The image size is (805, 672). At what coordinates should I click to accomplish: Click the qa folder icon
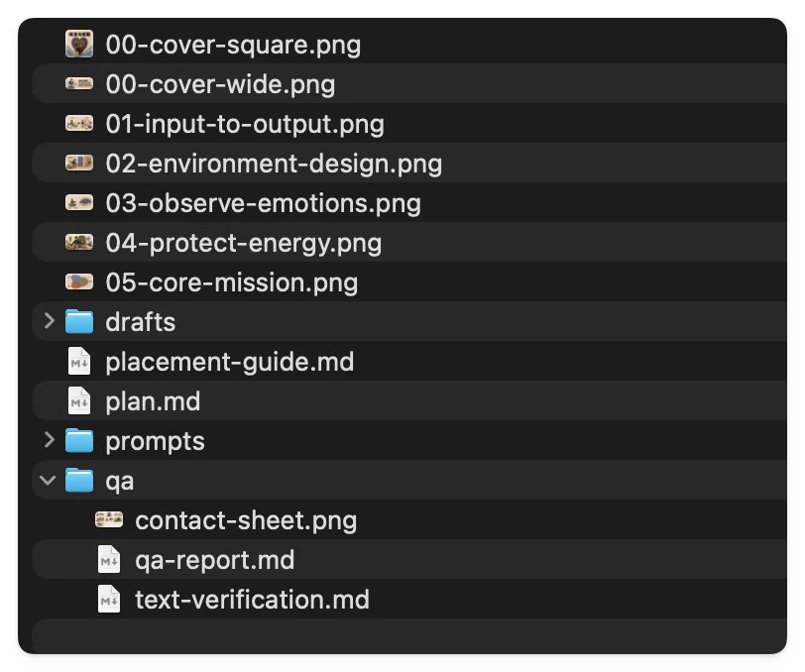point(79,480)
